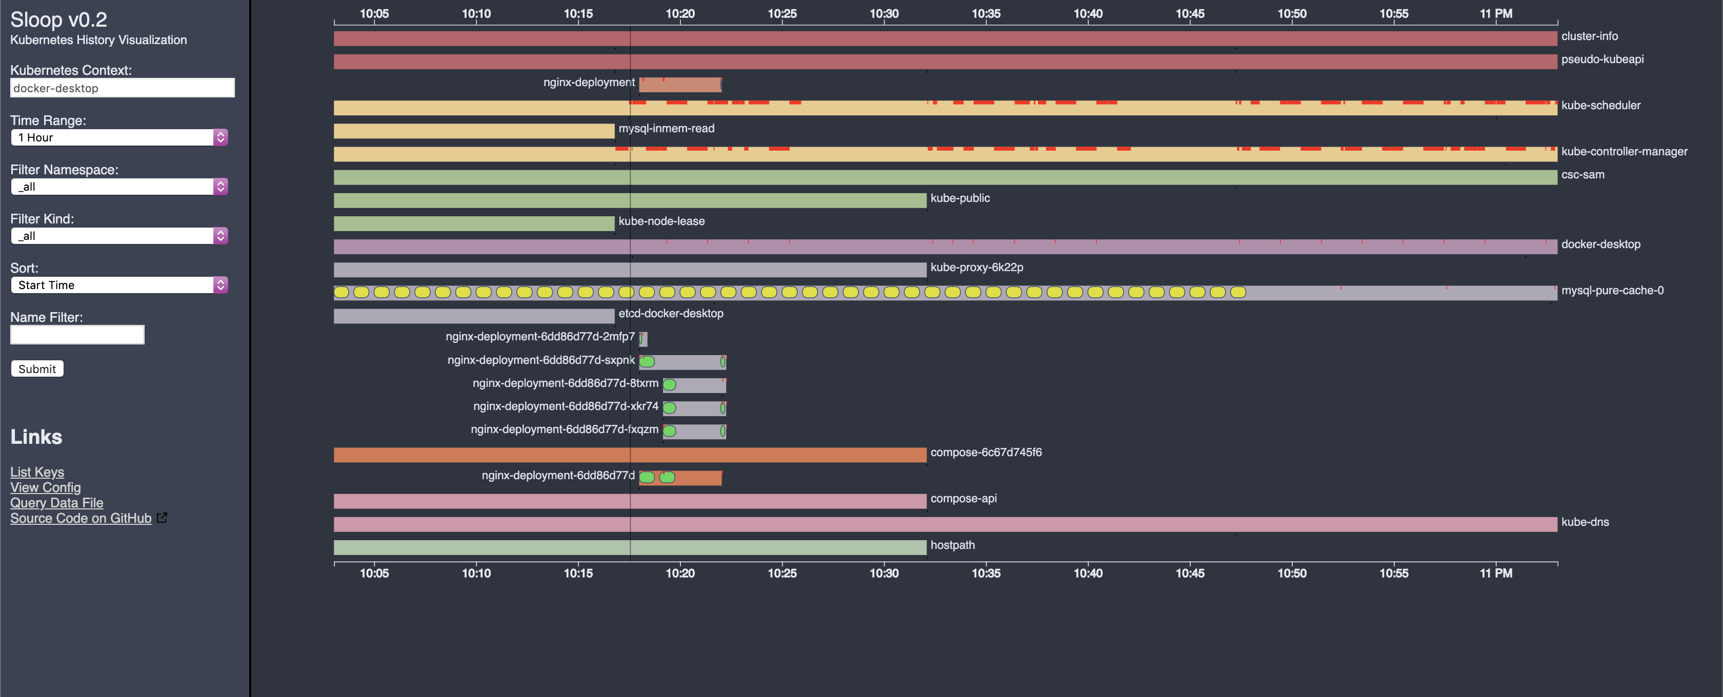The height and width of the screenshot is (697, 1723).
Task: Open the List Keys link
Action: (x=37, y=472)
